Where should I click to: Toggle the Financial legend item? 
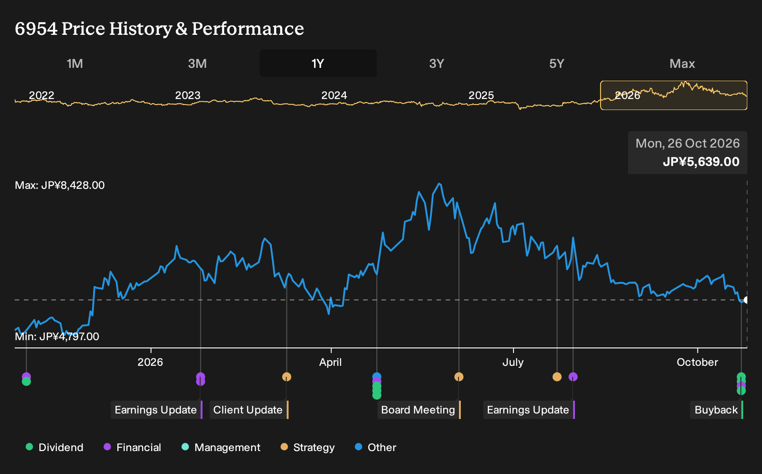click(x=133, y=447)
